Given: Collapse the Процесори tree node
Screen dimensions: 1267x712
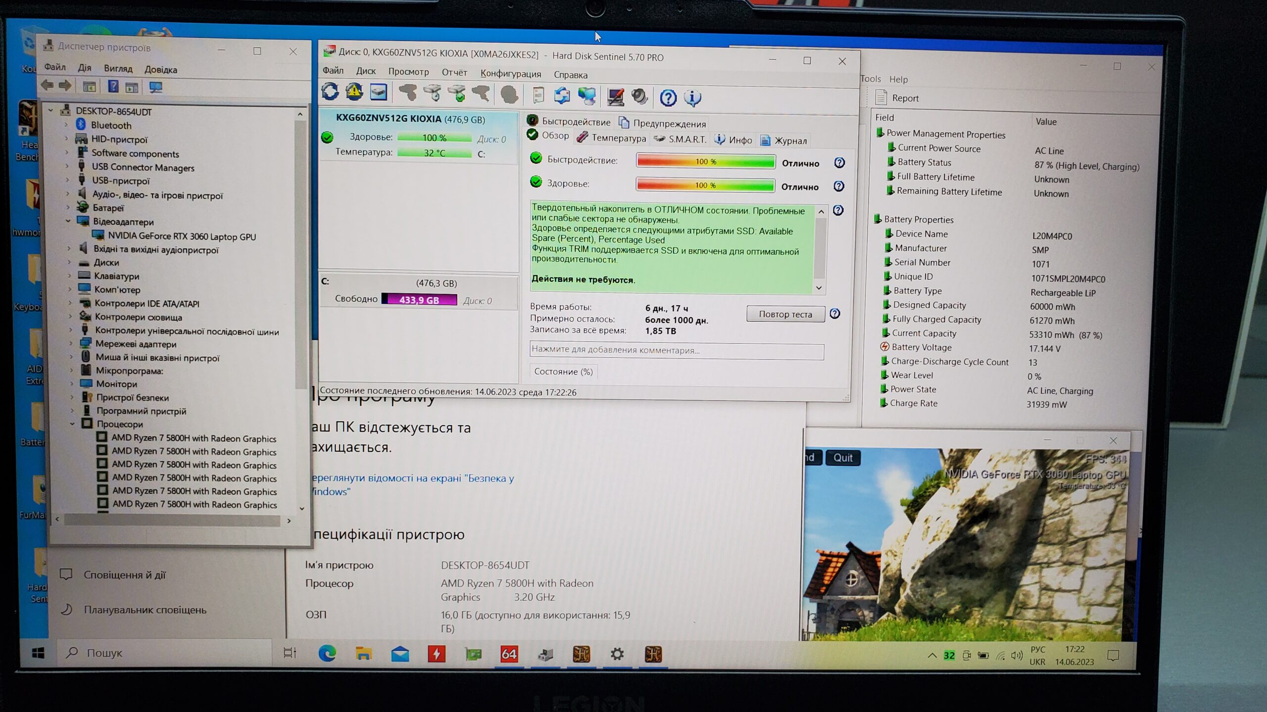Looking at the screenshot, I should pyautogui.click(x=72, y=424).
